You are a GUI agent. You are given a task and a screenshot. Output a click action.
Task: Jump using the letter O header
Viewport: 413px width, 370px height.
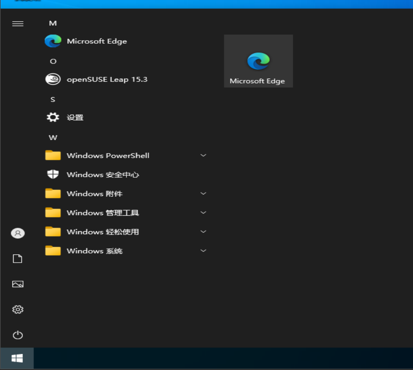(53, 61)
